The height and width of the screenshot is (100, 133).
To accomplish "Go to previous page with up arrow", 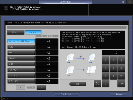I will point(20,87).
